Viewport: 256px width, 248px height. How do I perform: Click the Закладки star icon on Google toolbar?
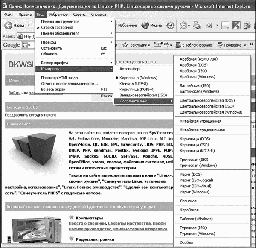coord(125,45)
